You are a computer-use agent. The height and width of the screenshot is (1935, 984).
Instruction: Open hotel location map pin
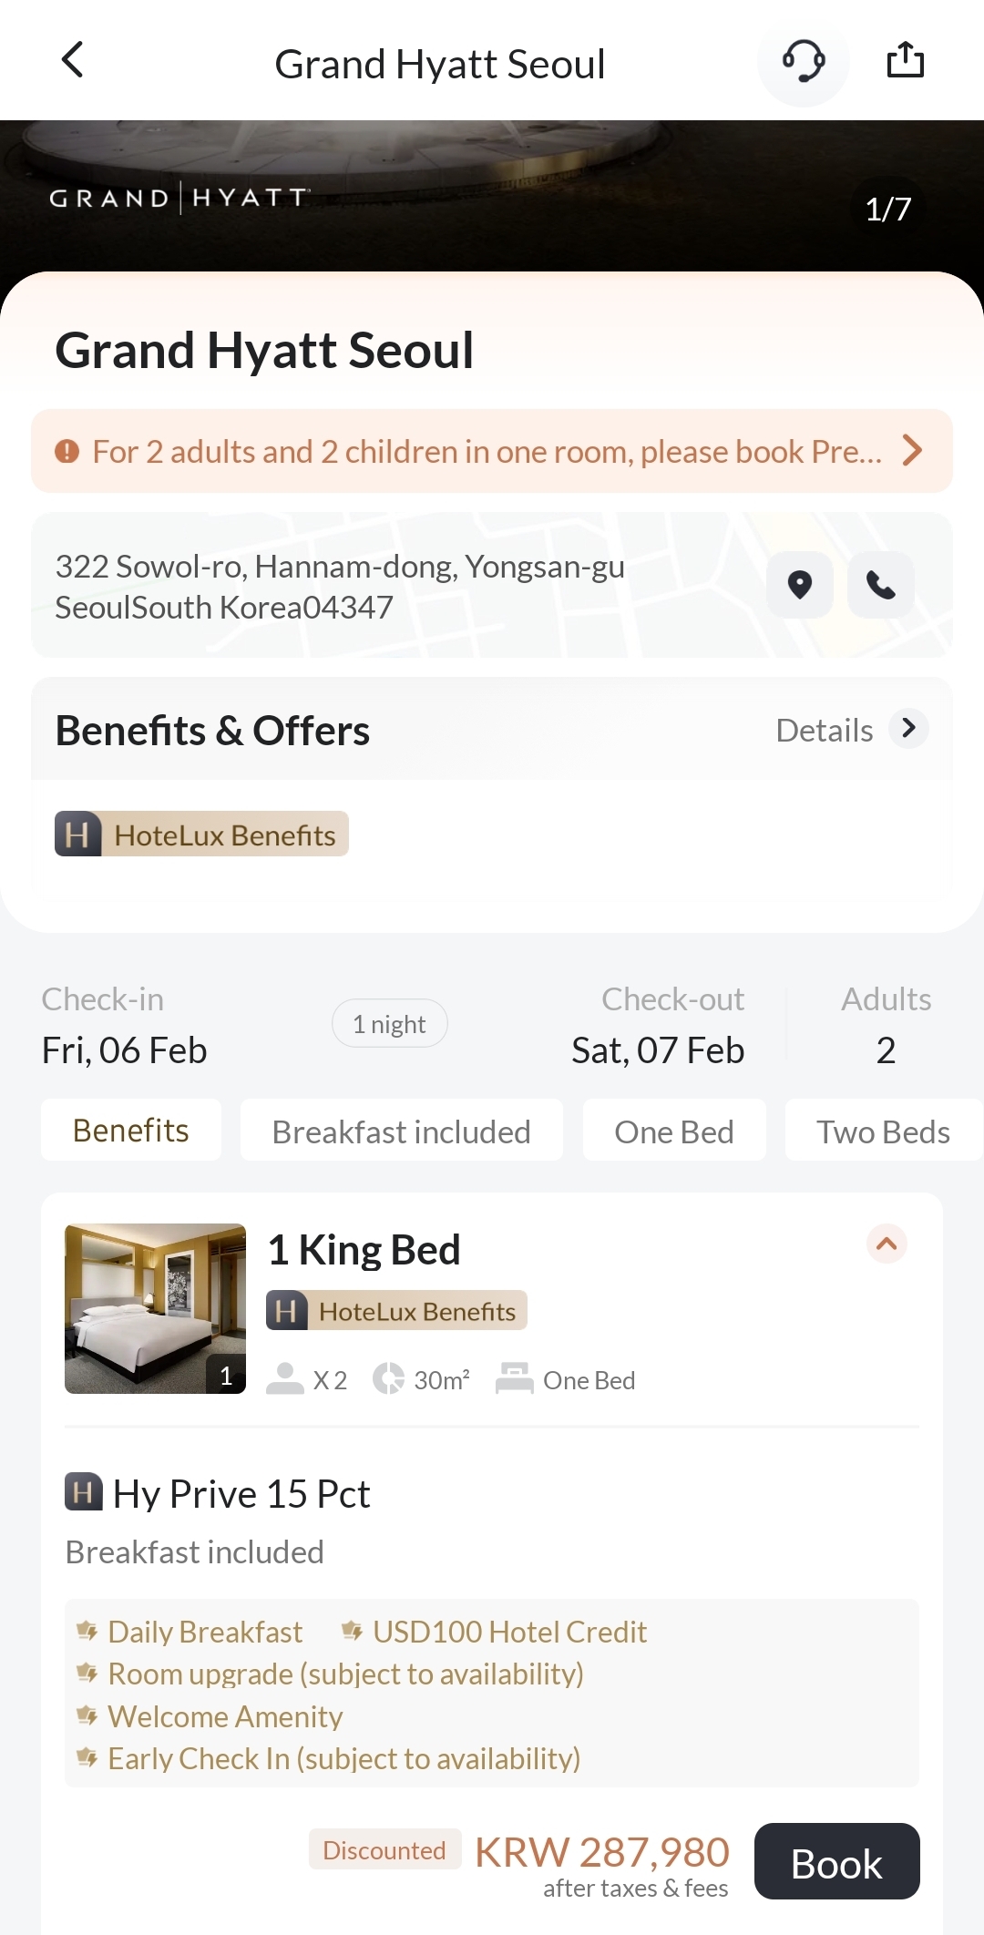pos(800,585)
